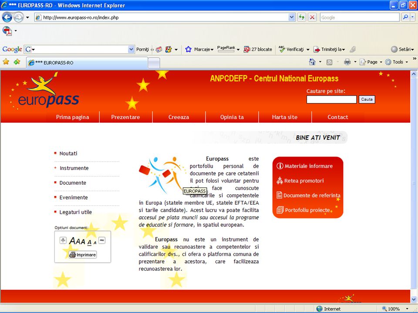Open the Harta site nav item
Screen dimensions: 418x313
[285, 117]
